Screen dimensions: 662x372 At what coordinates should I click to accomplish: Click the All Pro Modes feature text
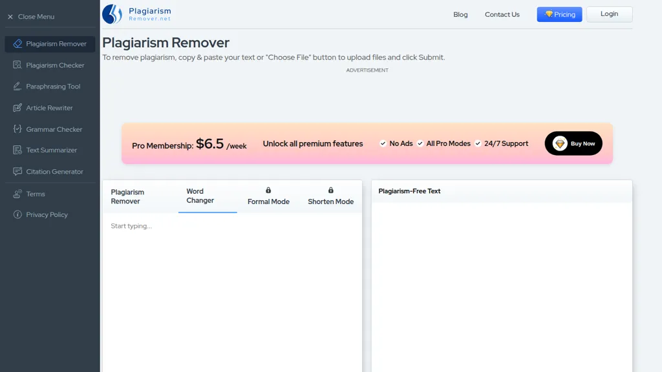[x=448, y=143]
